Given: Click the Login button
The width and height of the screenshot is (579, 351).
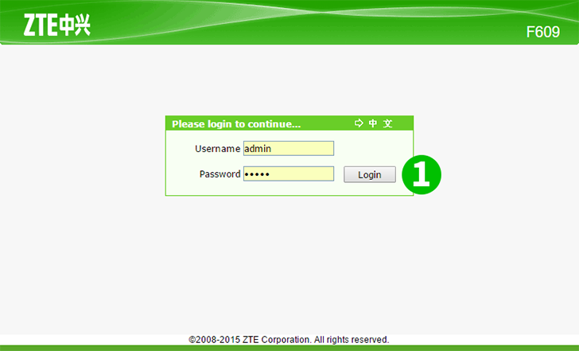Looking at the screenshot, I should point(370,174).
